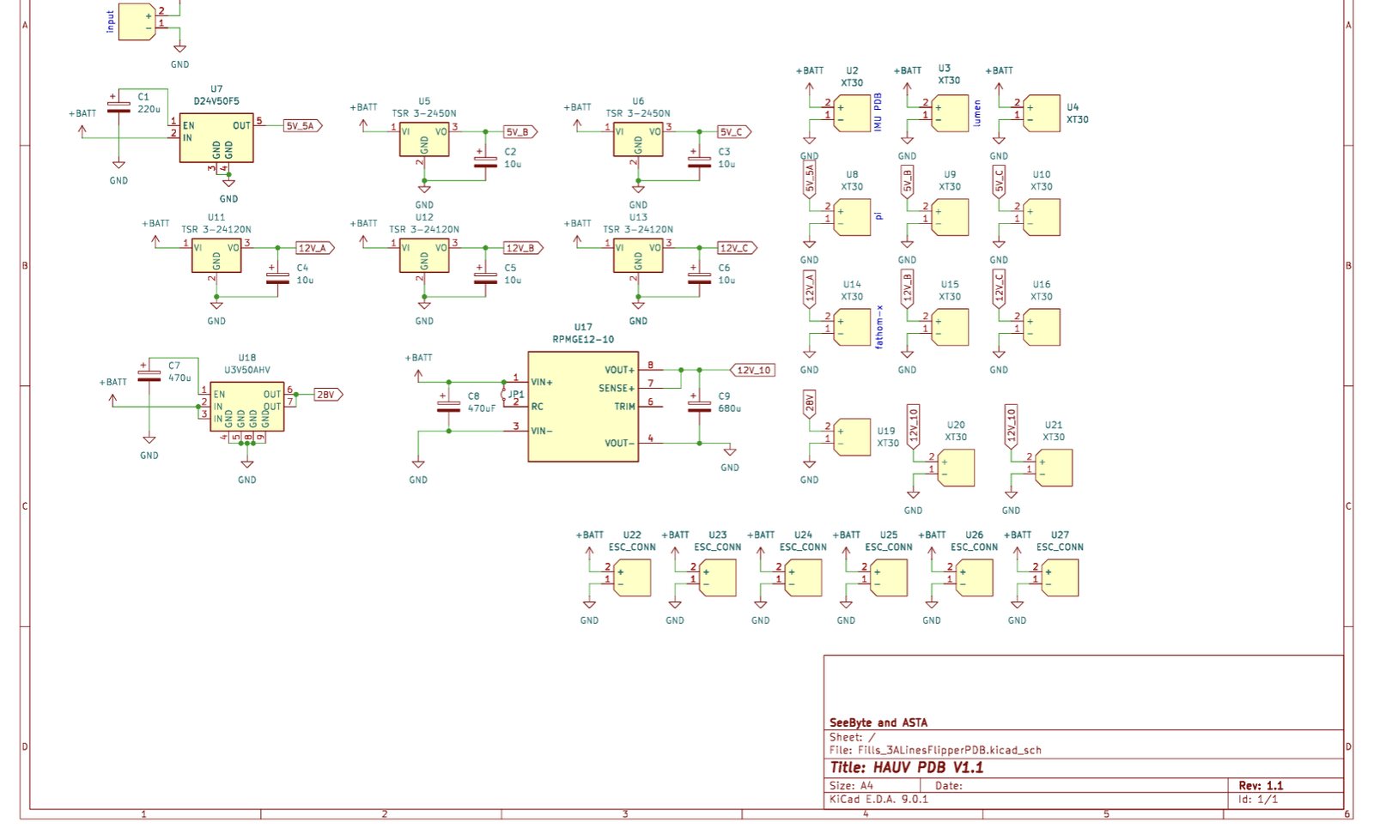Select the U10 XT30 connector symbol
Image resolution: width=1374 pixels, height=840 pixels.
[1042, 217]
